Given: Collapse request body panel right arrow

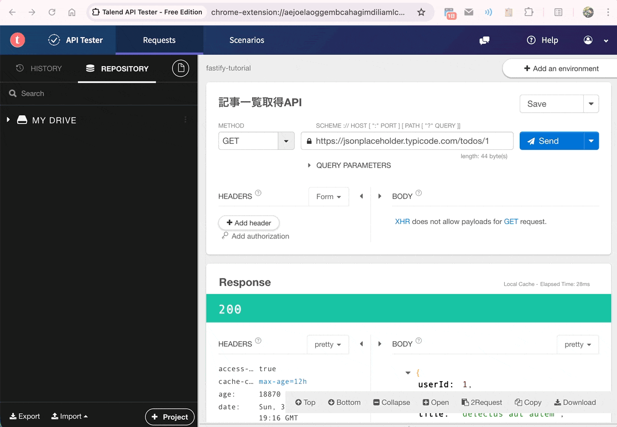Looking at the screenshot, I should pos(380,196).
